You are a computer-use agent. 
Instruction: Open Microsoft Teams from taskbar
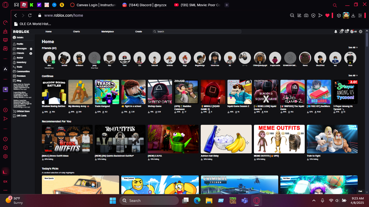[x=245, y=201]
